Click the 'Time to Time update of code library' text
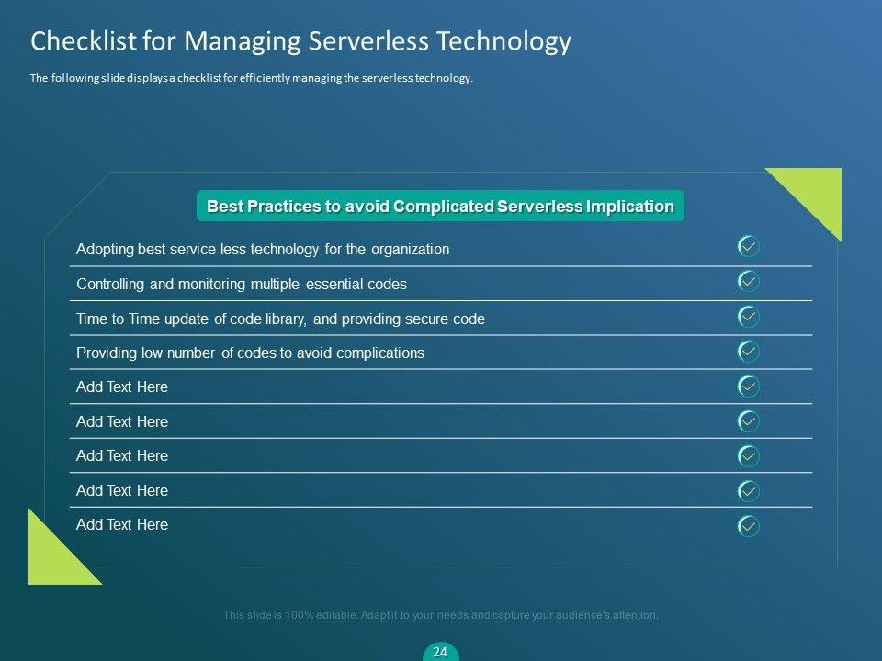The height and width of the screenshot is (661, 882). pos(280,319)
